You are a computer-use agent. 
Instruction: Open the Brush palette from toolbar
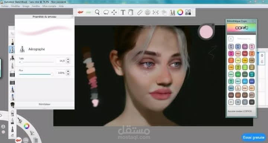172,12
